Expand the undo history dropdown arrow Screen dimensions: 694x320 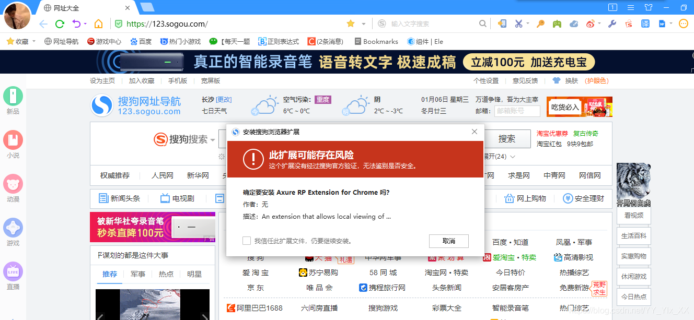point(85,24)
